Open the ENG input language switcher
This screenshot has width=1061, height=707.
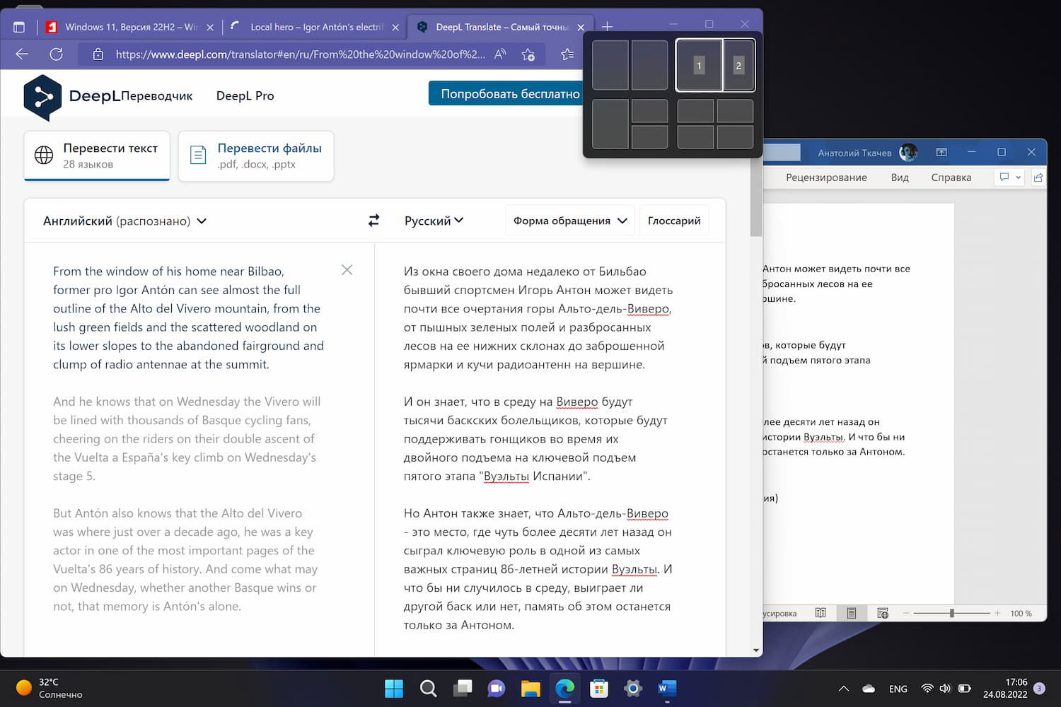[x=898, y=689]
